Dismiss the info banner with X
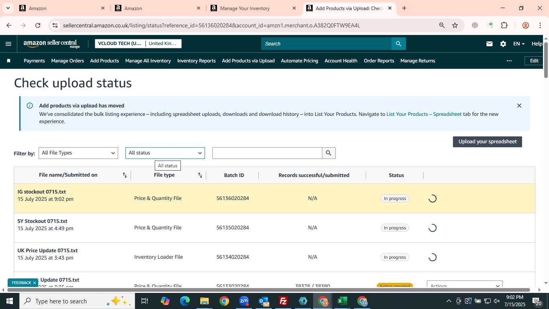 tap(519, 106)
